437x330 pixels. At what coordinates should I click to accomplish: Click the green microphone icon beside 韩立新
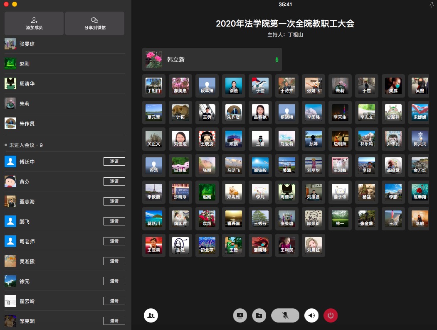(277, 60)
